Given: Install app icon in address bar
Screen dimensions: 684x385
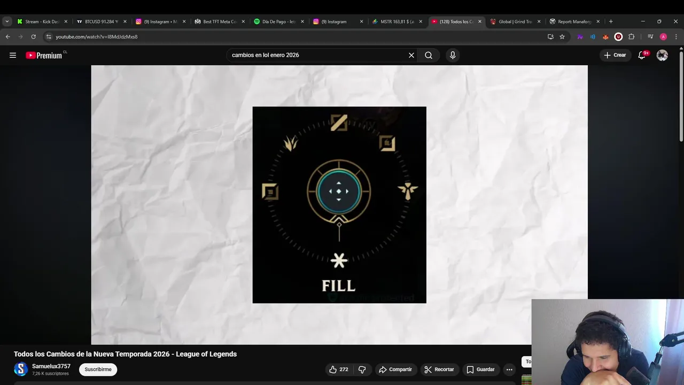Looking at the screenshot, I should pyautogui.click(x=550, y=37).
